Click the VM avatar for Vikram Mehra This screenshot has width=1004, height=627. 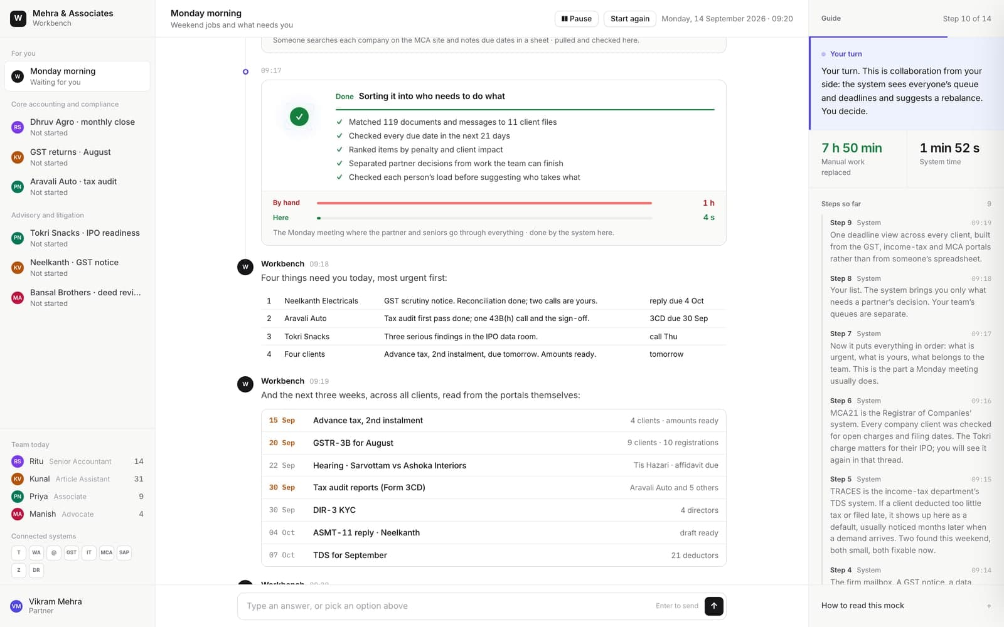coord(16,606)
